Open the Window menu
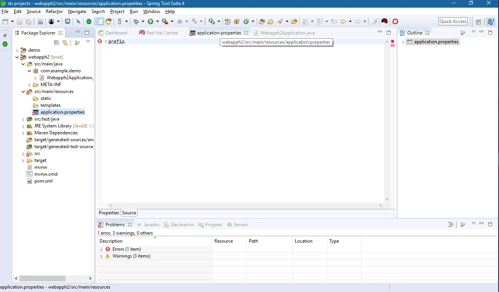Viewport: 499px width, 292px height. pos(151,11)
